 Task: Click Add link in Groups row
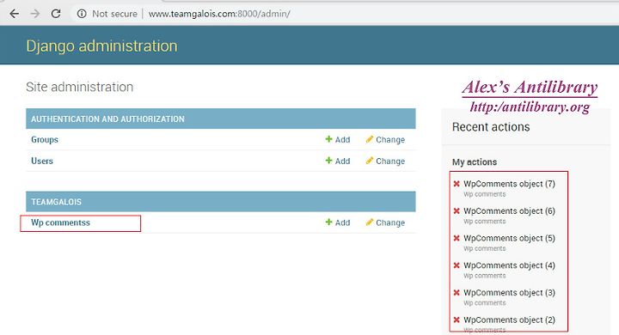pyautogui.click(x=342, y=140)
